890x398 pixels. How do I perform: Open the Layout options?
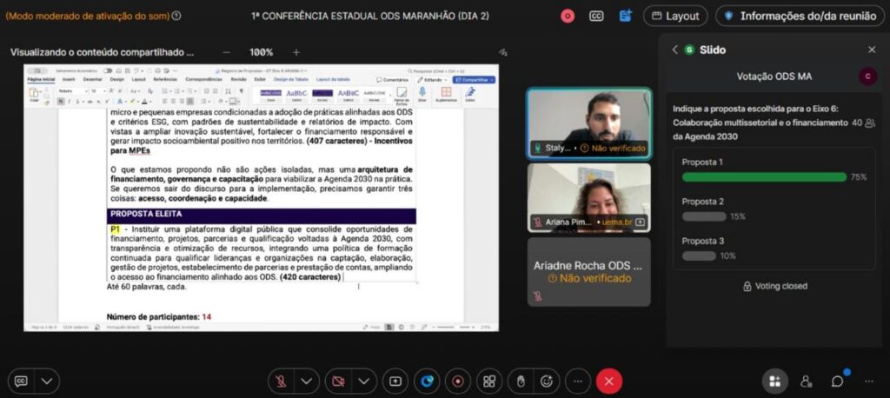click(675, 16)
